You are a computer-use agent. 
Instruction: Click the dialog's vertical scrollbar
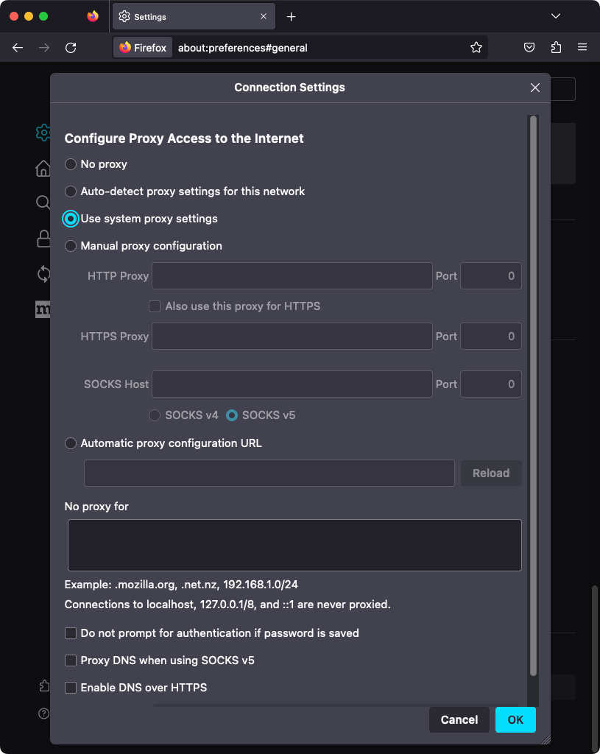pos(533,395)
